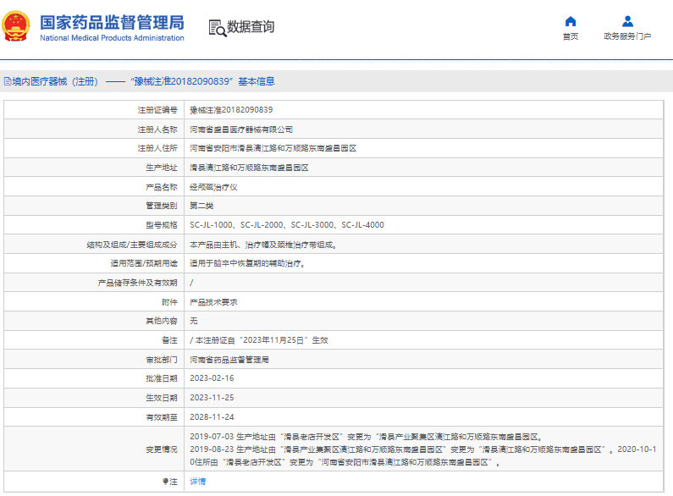Image resolution: width=673 pixels, height=496 pixels.
Task: Open the home page icon 首页
Action: (571, 21)
